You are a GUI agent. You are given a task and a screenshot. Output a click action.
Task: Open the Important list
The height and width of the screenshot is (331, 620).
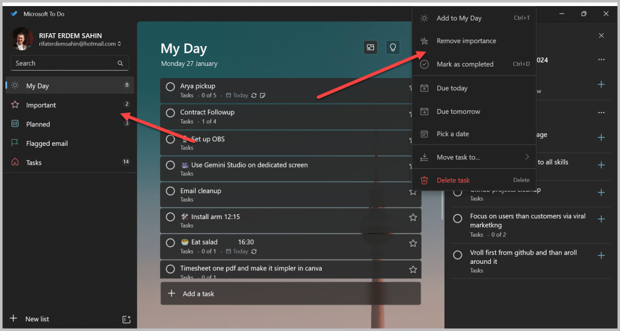coord(70,105)
